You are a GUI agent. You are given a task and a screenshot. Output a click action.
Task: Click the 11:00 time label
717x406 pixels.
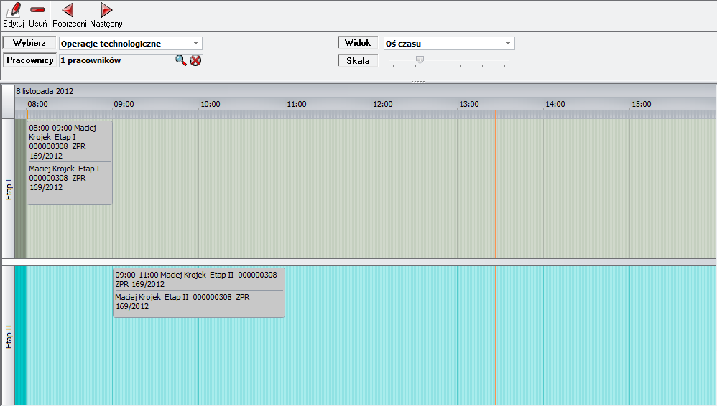(296, 104)
